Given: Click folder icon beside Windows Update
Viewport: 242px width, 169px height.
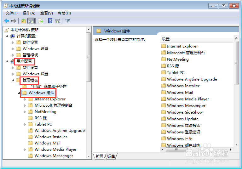Looking at the screenshot, I should (164, 119).
